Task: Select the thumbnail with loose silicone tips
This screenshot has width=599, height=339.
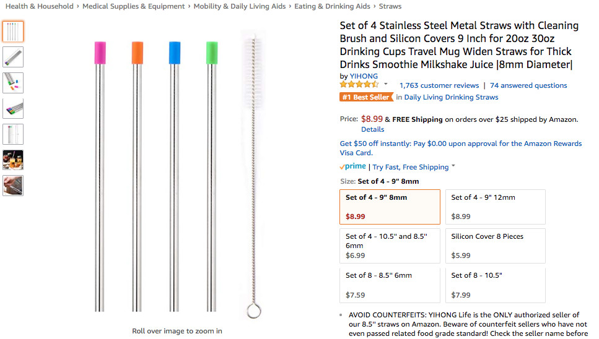Action: pos(13,82)
